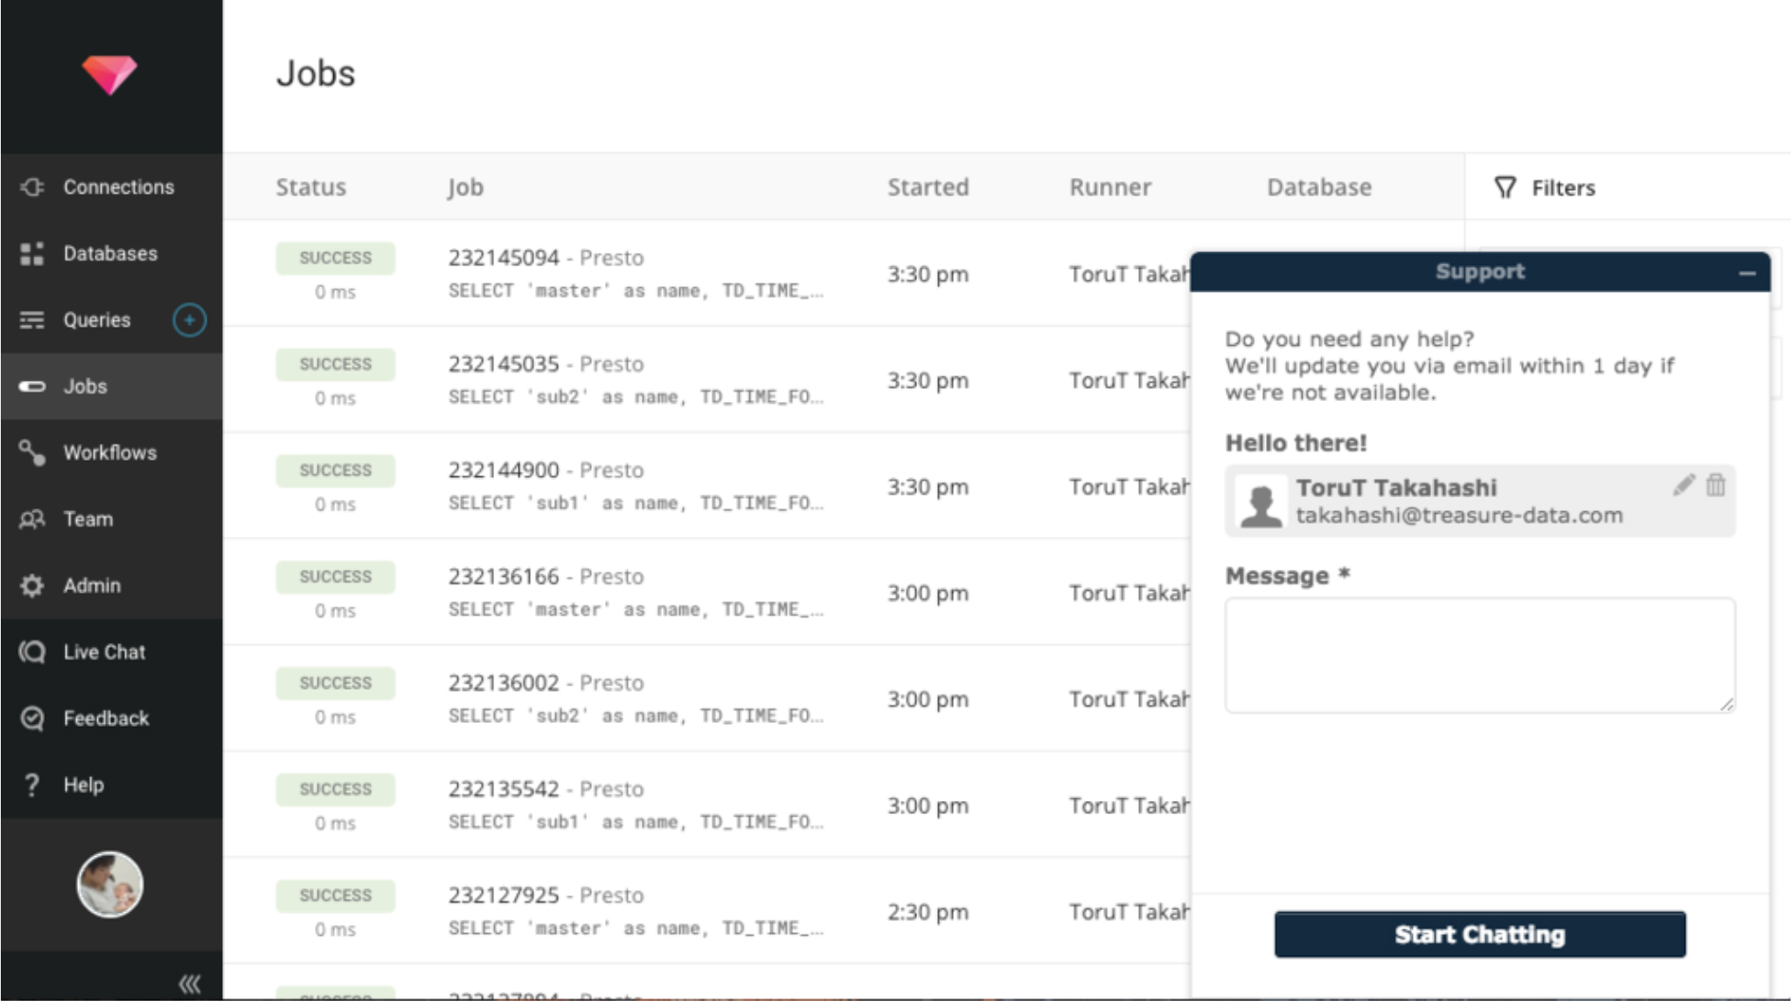Screen dimensions: 1791x1001
Task: Collapse the sidebar with double chevron
Action: [x=190, y=984]
